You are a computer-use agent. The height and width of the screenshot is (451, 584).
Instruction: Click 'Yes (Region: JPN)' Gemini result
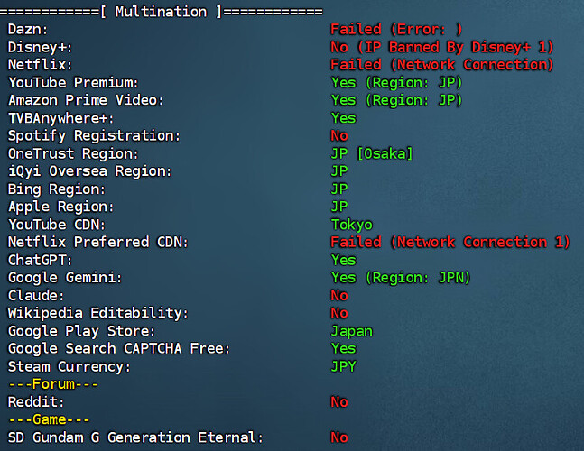tap(401, 278)
